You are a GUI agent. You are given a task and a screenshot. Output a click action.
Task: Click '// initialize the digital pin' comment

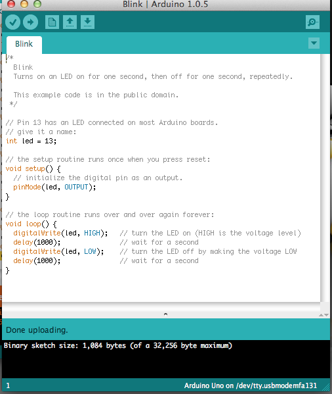98,178
